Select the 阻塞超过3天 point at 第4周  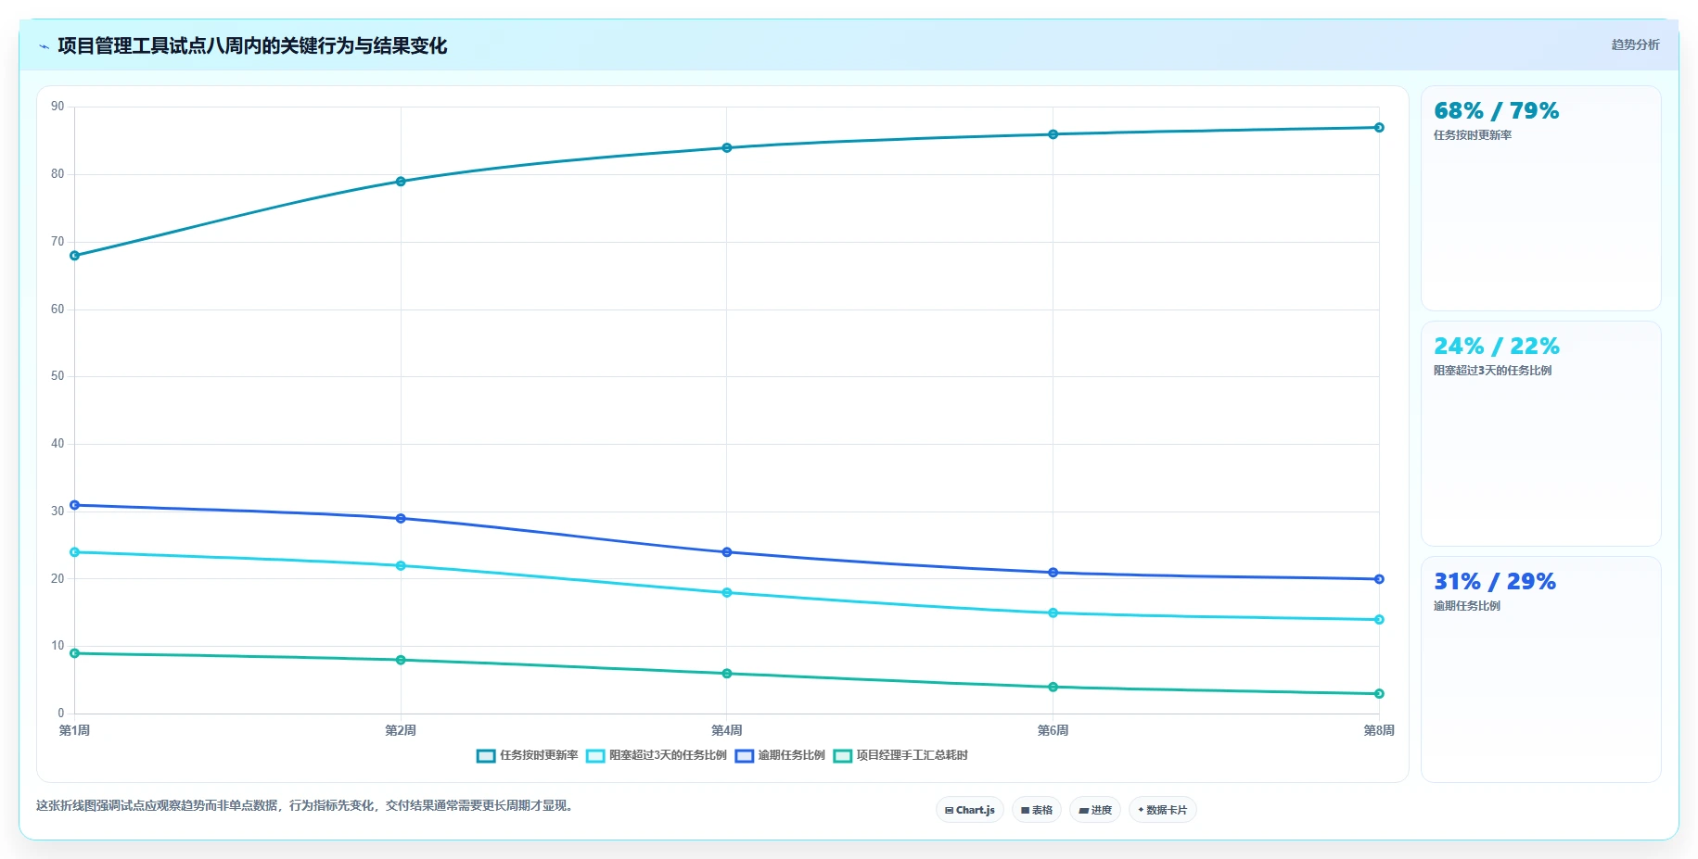[727, 593]
